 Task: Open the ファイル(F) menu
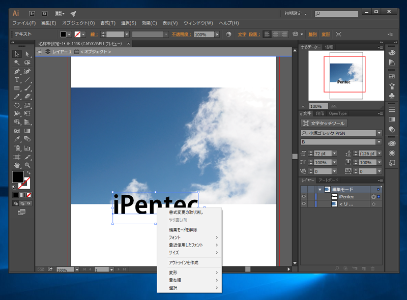click(24, 23)
